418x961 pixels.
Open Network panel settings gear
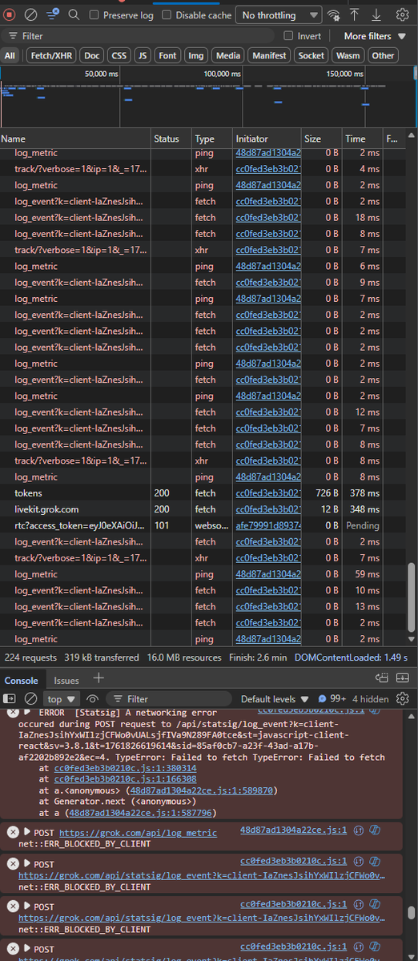click(x=404, y=14)
